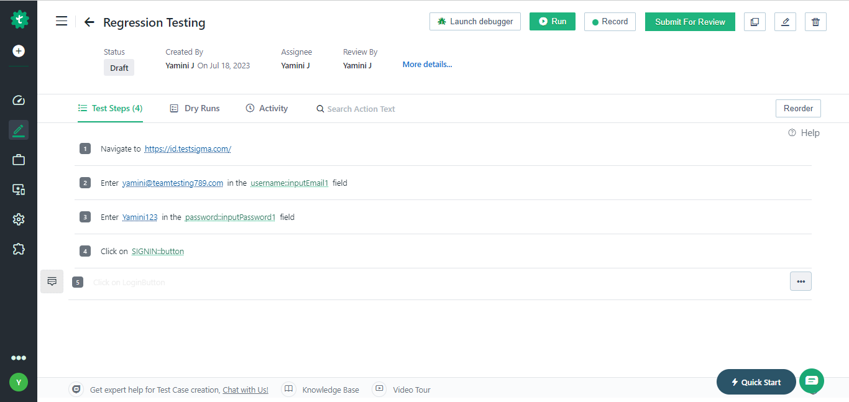
Task: Edit test case using pencil icon
Action: 785,21
